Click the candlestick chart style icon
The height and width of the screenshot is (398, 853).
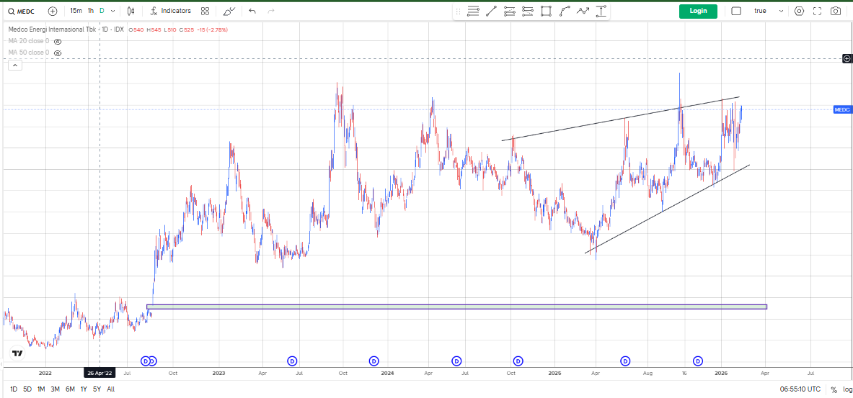[x=131, y=11]
